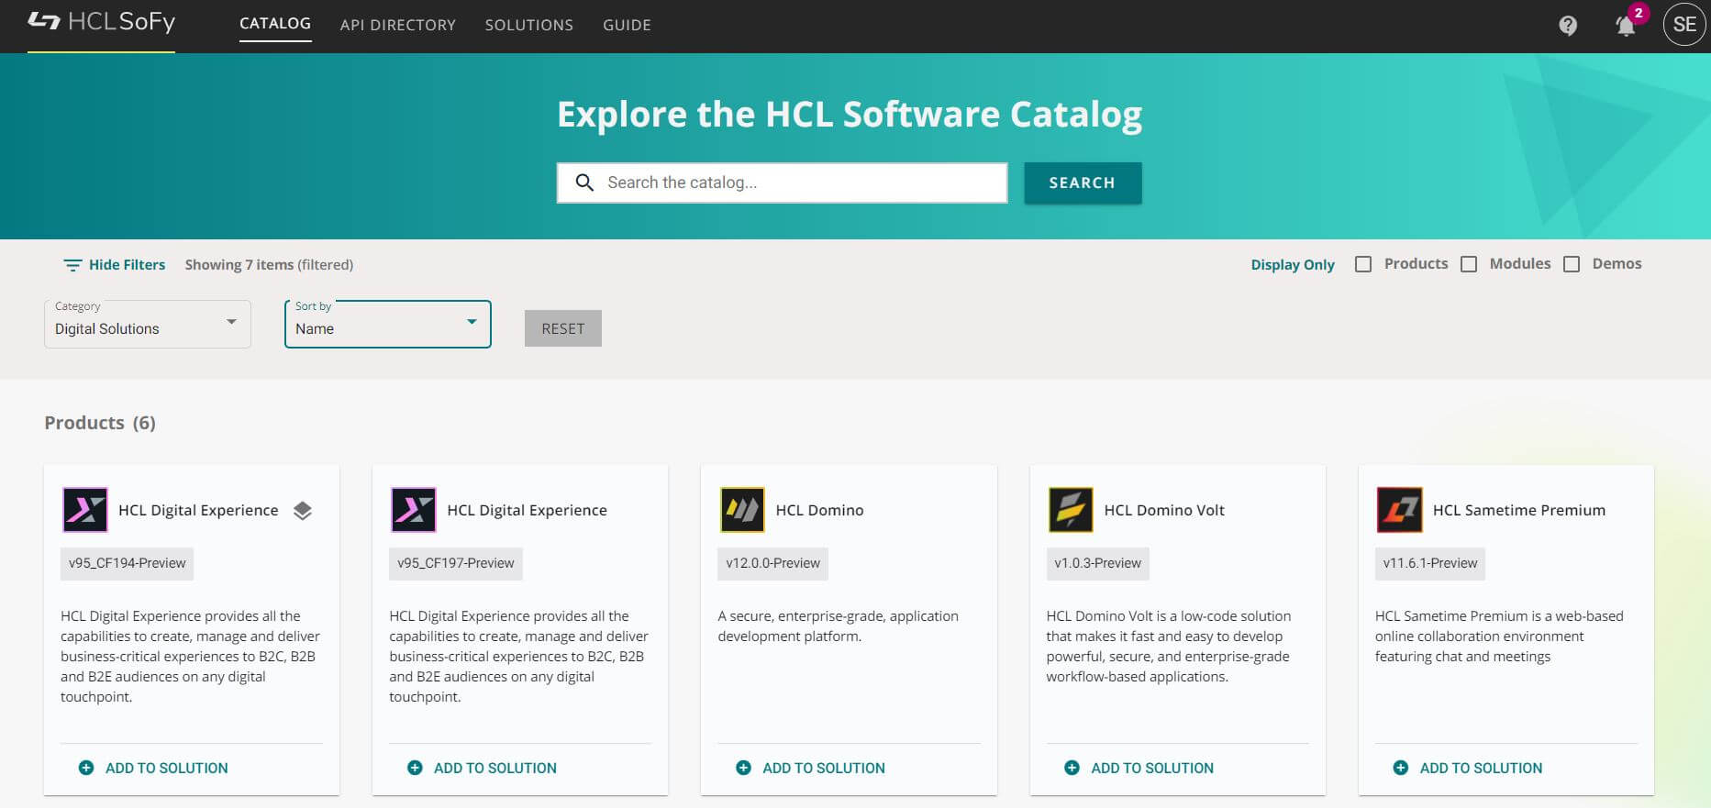Open the SE user avatar menu
Screen dimensions: 1711x808
click(x=1684, y=25)
